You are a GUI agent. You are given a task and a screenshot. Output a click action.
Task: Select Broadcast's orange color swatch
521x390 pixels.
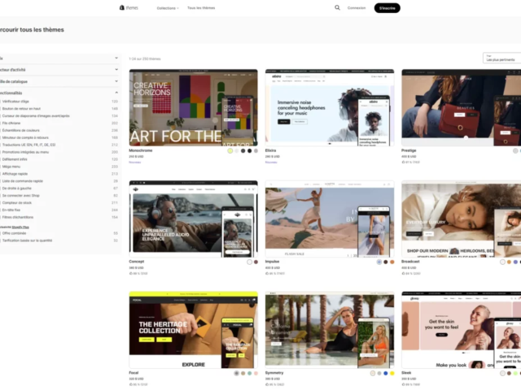(x=509, y=262)
